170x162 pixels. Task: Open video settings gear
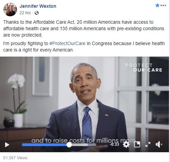pyautogui.click(x=126, y=145)
